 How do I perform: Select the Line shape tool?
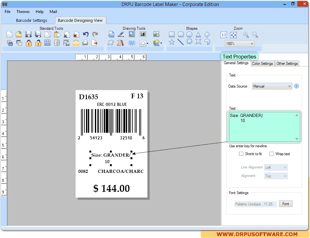181,42
